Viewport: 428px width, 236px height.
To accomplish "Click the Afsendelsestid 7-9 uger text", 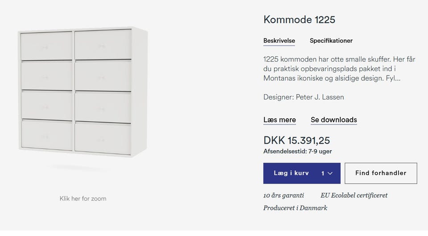I will 297,151.
